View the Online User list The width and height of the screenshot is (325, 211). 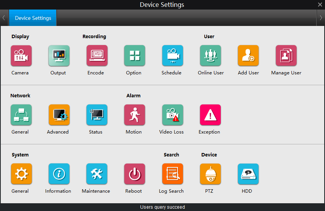point(210,56)
